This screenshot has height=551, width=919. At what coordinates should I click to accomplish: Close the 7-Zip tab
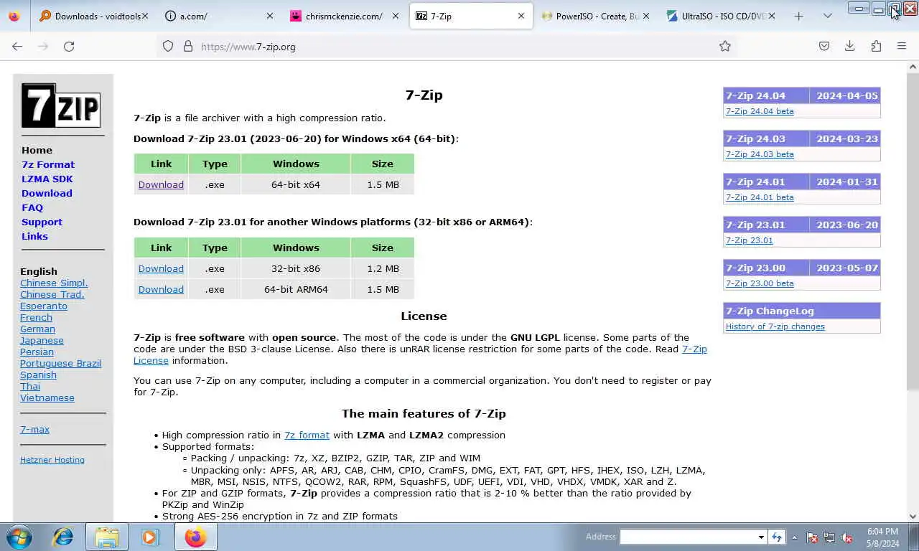[521, 16]
